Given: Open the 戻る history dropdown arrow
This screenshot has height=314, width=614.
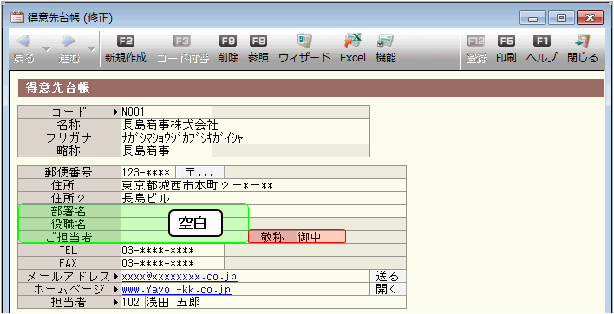Looking at the screenshot, I should 46,49.
